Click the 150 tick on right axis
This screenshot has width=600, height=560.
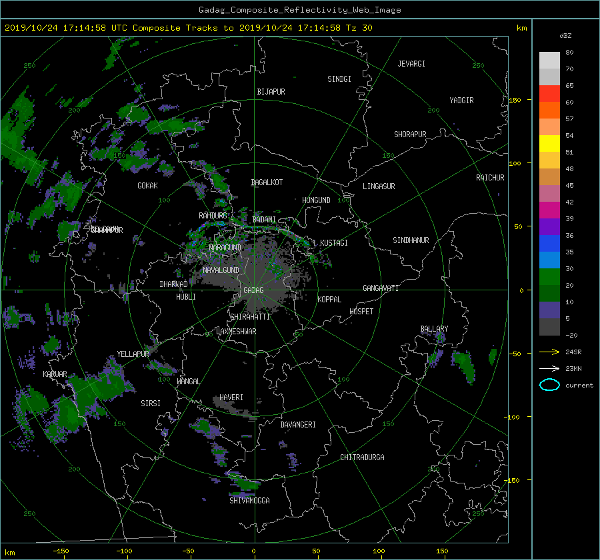click(515, 100)
